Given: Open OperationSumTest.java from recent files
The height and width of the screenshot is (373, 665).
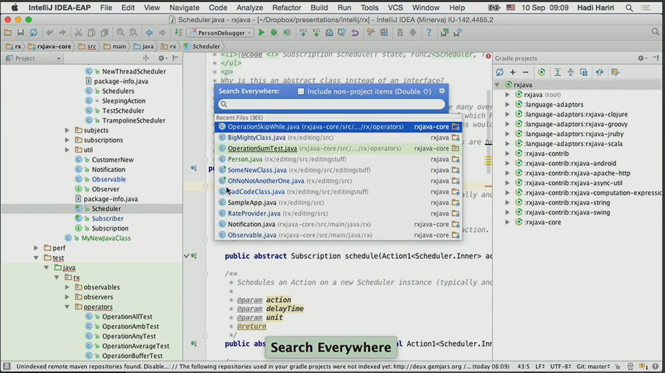Looking at the screenshot, I should pos(338,149).
